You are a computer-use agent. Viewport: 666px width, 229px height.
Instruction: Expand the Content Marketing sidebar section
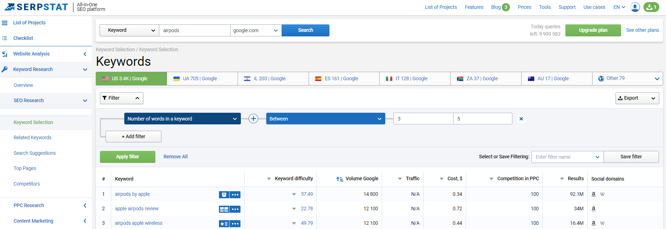tap(85, 221)
